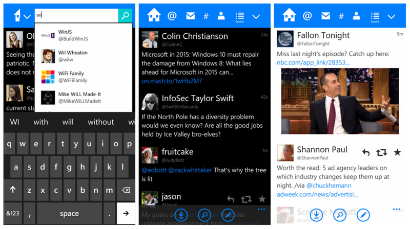Favorite jason's tweet with star
The height and width of the screenshot is (229, 410).
(262, 199)
